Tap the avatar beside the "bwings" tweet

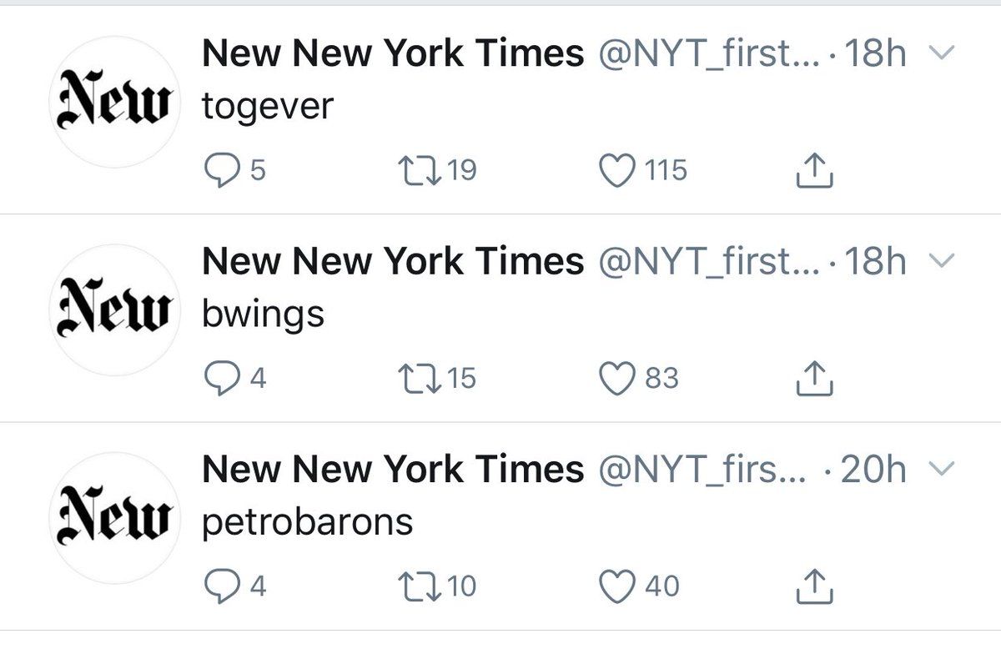115,310
